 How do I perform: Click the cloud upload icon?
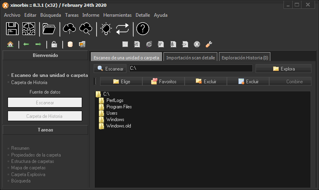click(69, 29)
